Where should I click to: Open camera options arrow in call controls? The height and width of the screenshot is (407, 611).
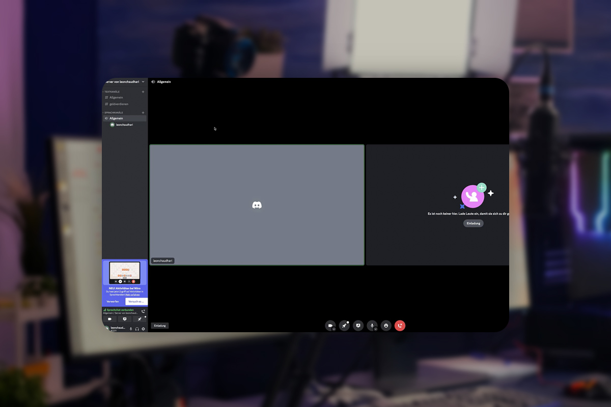coord(334,329)
